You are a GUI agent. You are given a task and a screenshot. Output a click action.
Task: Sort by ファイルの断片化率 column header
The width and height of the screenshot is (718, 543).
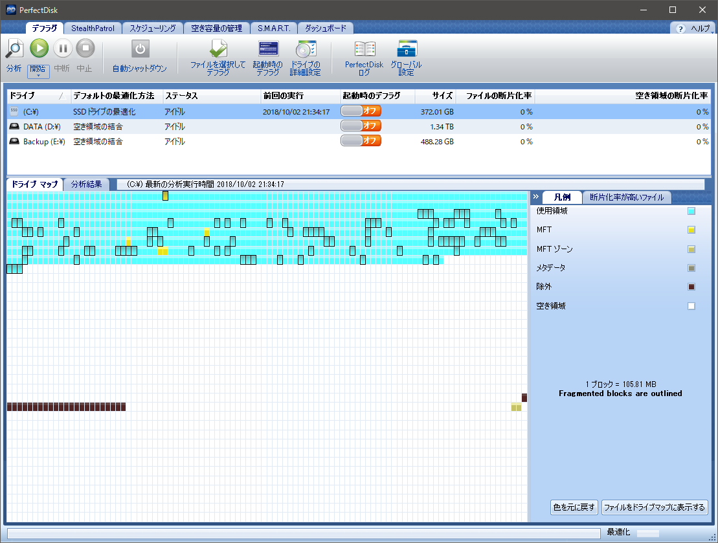click(x=495, y=96)
